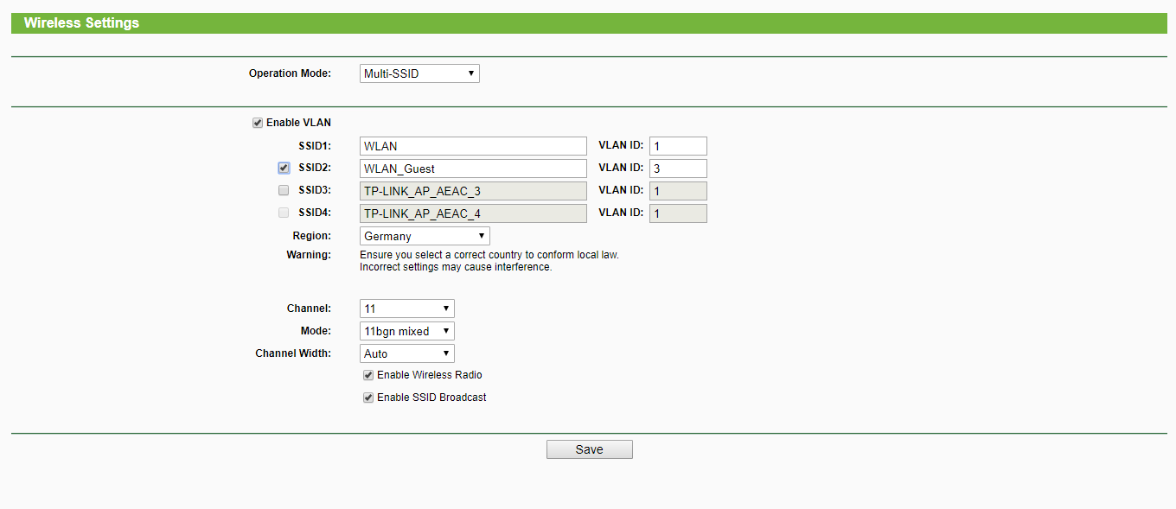Open the Channel dropdown showing 11

[406, 309]
